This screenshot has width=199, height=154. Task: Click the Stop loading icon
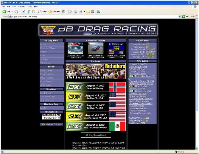click(x=24, y=12)
